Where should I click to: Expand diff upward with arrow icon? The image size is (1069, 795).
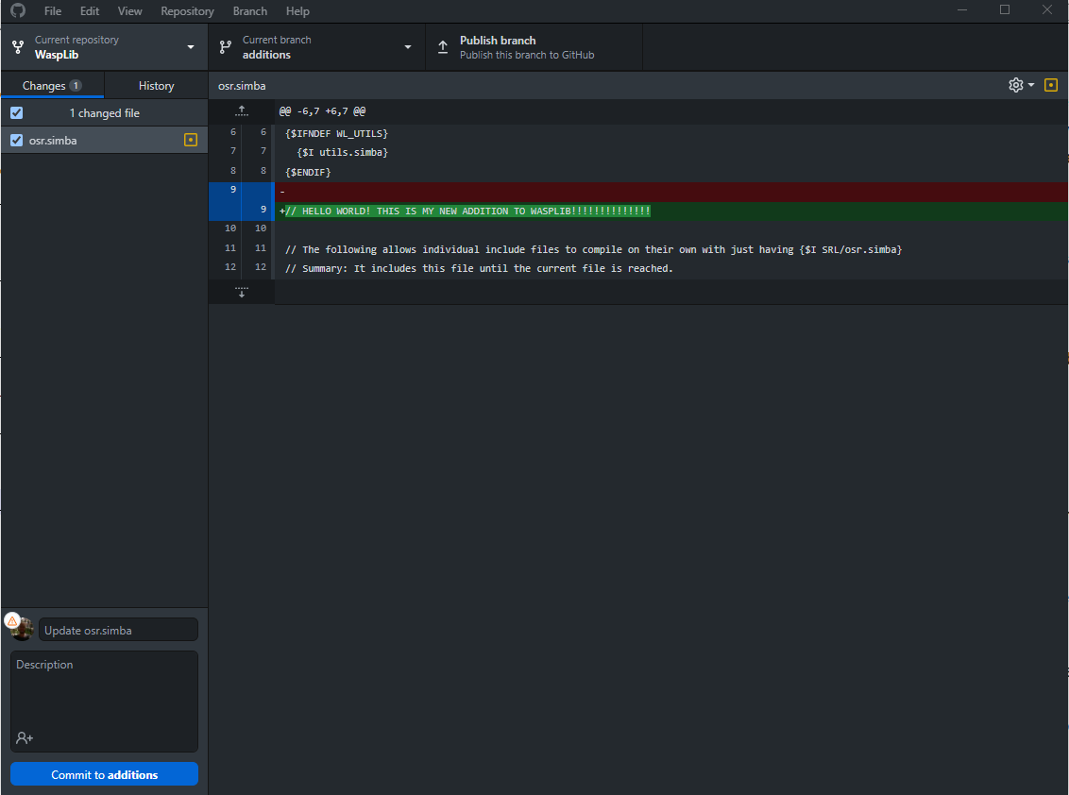[242, 110]
